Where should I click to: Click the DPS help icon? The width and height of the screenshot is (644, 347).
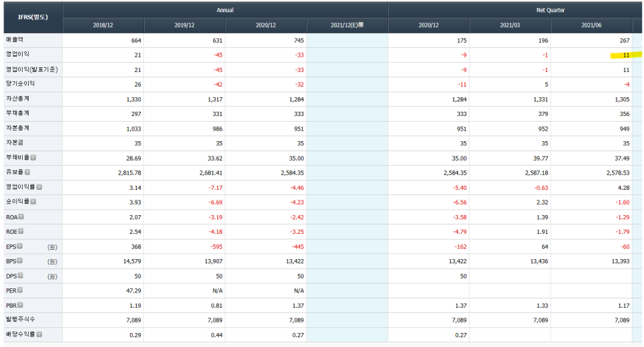click(21, 276)
